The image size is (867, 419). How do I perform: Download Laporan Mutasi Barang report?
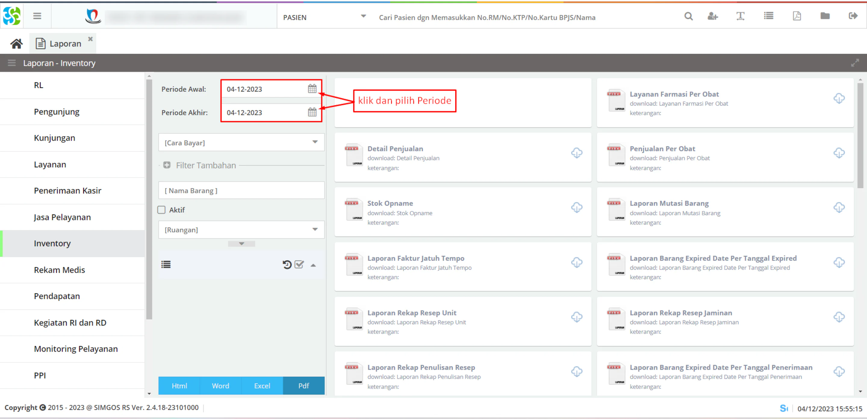pyautogui.click(x=839, y=207)
